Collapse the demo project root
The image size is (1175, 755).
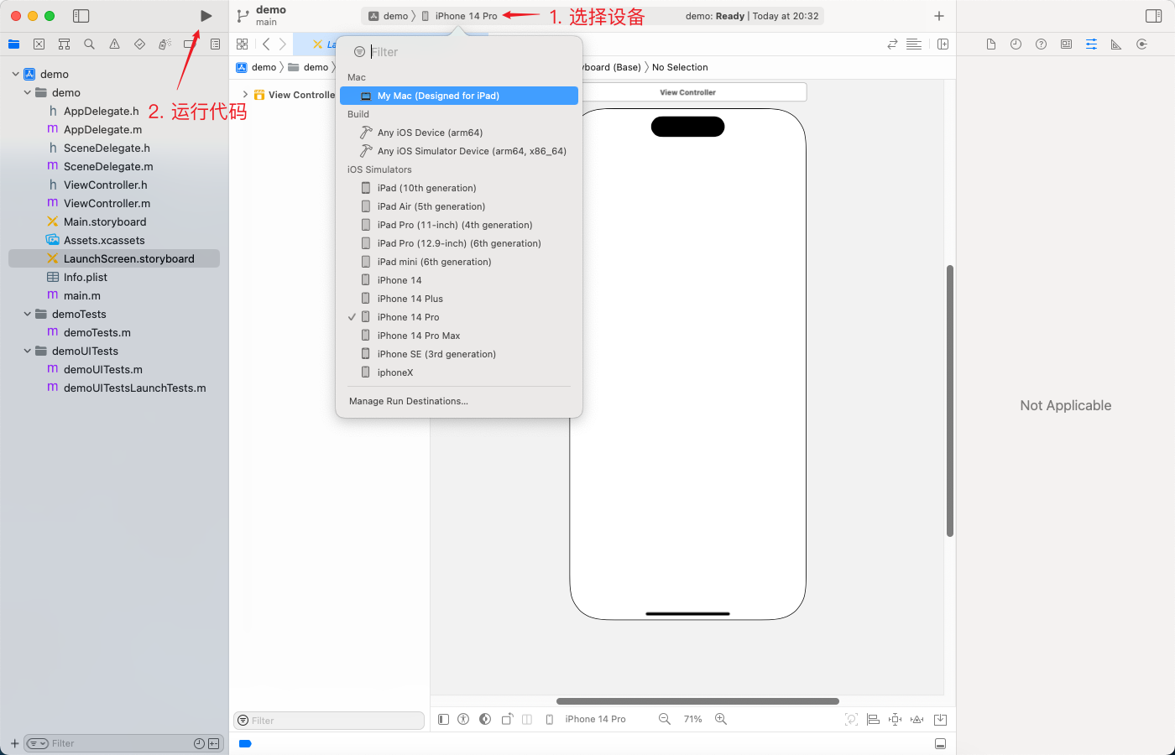[16, 74]
